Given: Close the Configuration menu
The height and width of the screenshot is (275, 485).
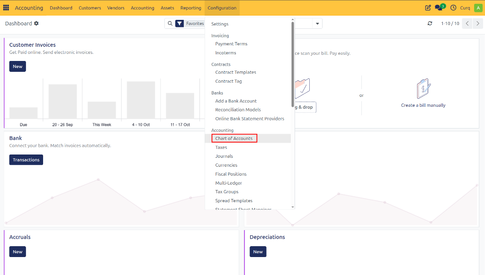Looking at the screenshot, I should pos(222,8).
